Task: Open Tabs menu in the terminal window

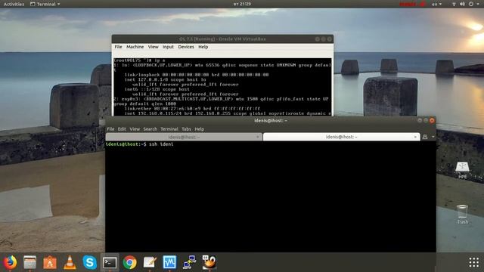Action: 186,129
